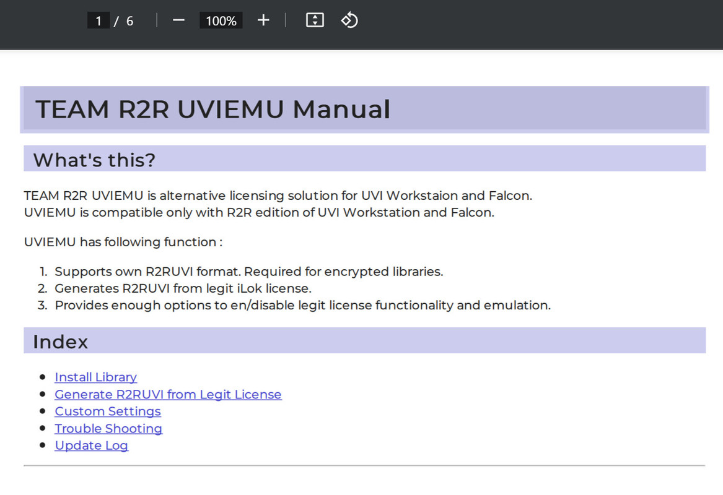
Task: Open the Update Log link
Action: coord(91,445)
